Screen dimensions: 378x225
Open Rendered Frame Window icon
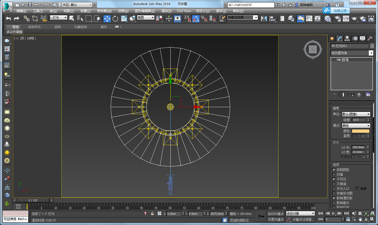346,18
